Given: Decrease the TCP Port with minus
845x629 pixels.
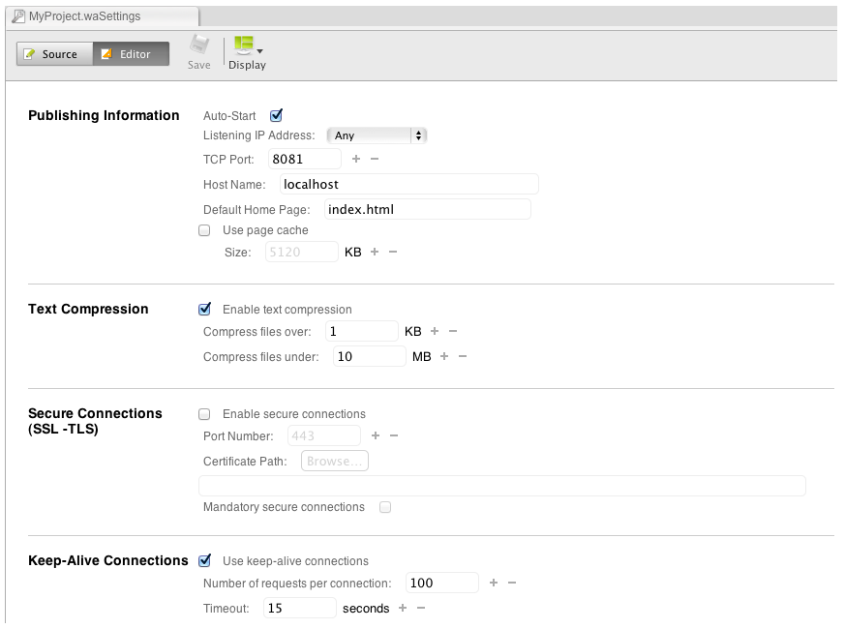Looking at the screenshot, I should (x=375, y=159).
